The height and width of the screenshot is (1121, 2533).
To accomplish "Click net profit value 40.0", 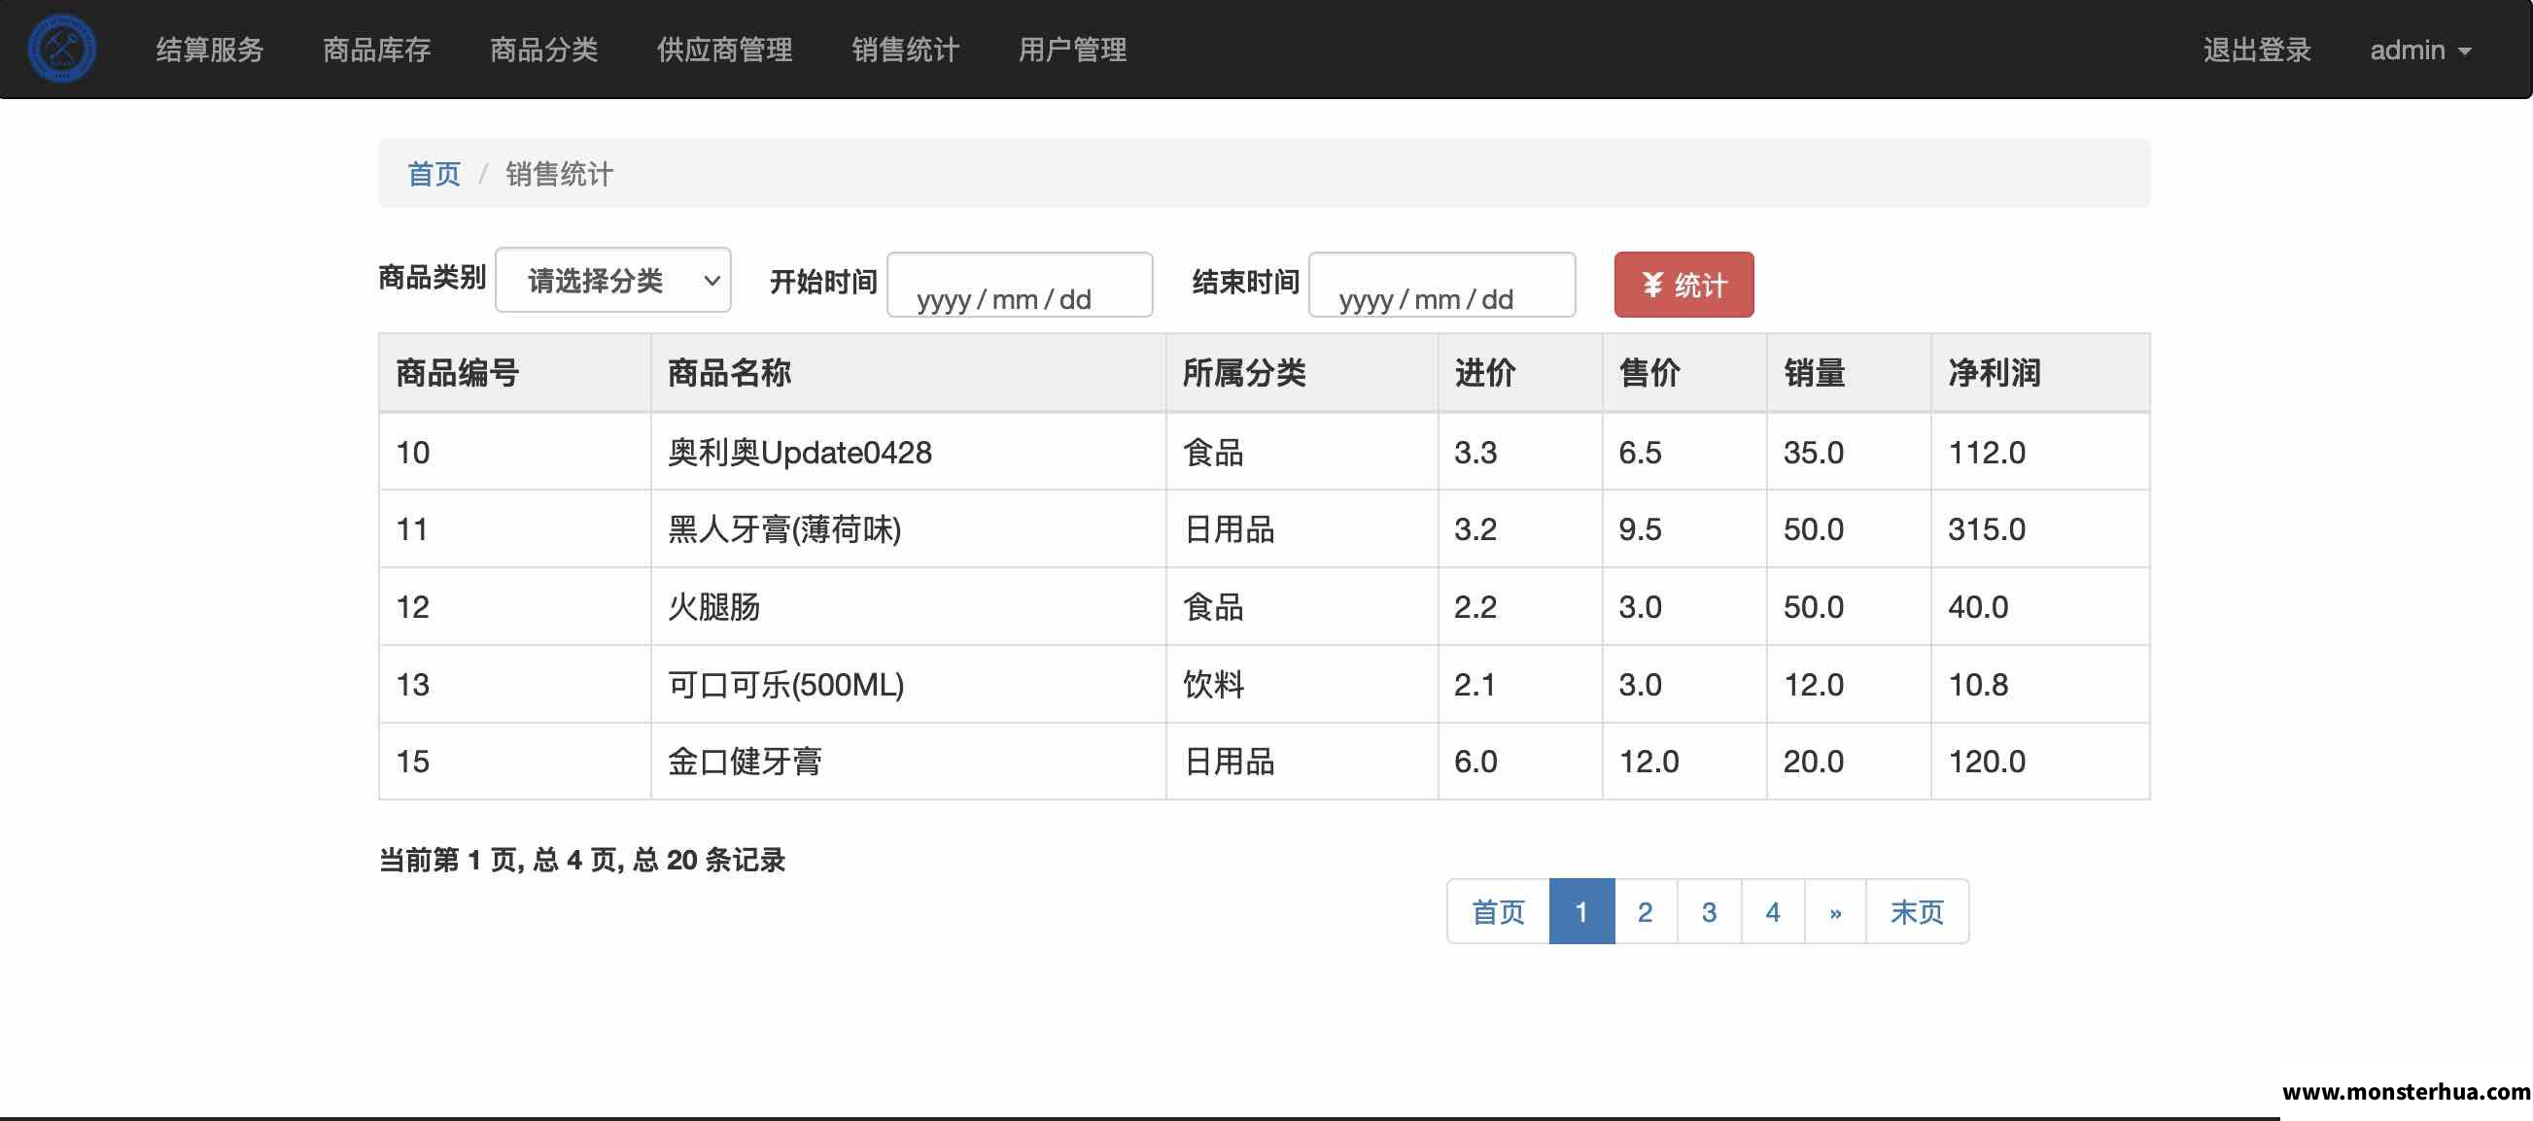I will click(2040, 606).
